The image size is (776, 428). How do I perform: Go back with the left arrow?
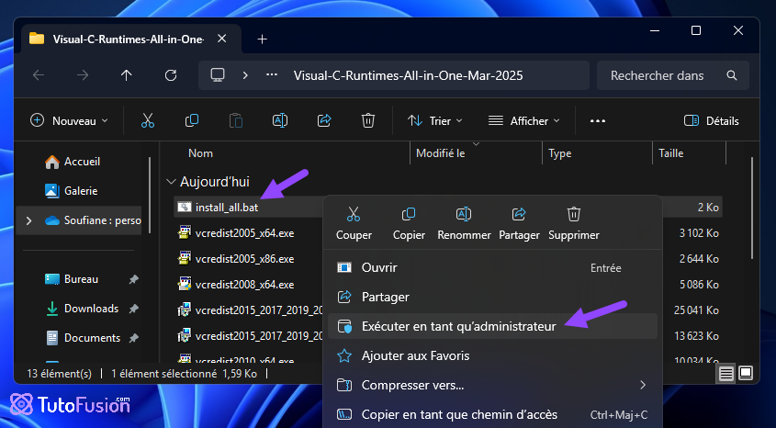(x=38, y=75)
